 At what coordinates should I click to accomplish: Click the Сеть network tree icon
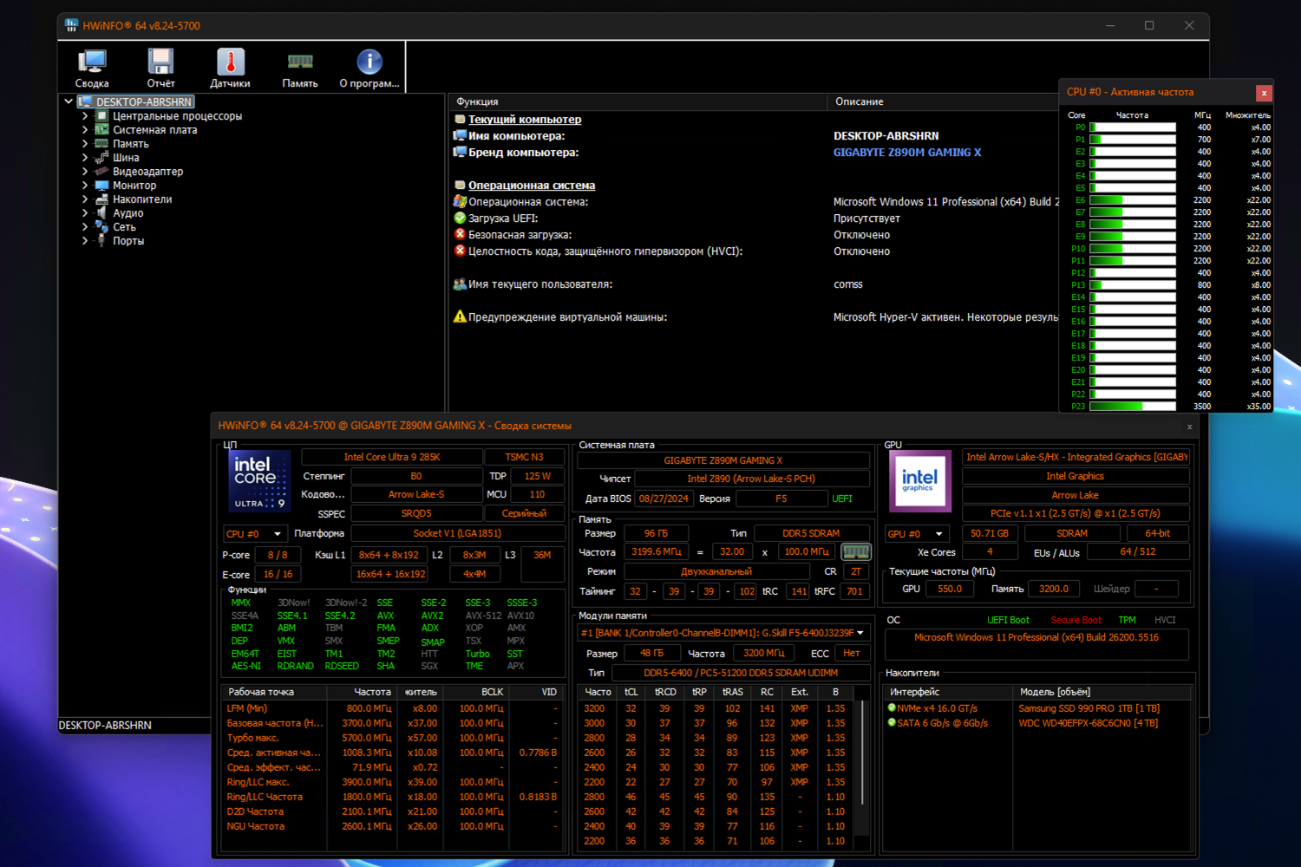click(101, 227)
